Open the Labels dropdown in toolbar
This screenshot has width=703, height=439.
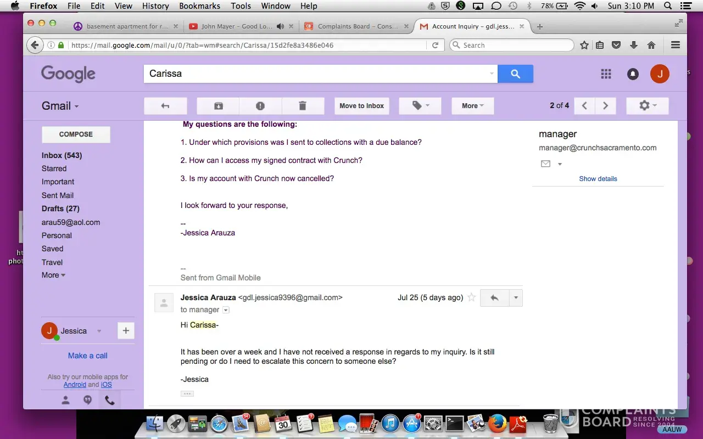pyautogui.click(x=420, y=106)
